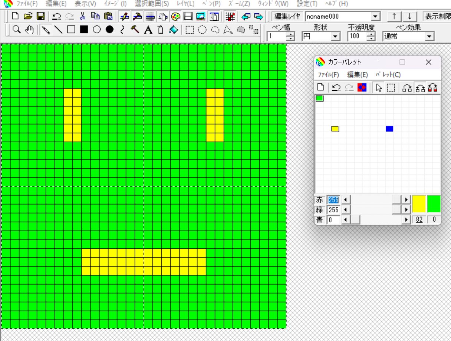Open the イメージ(I) menu
The image size is (451, 341).
[115, 4]
